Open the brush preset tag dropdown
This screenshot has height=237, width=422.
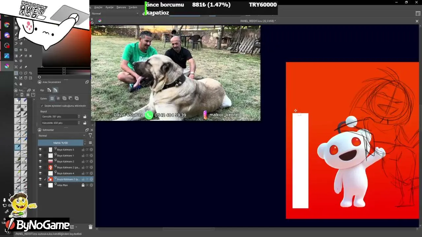tap(17, 95)
